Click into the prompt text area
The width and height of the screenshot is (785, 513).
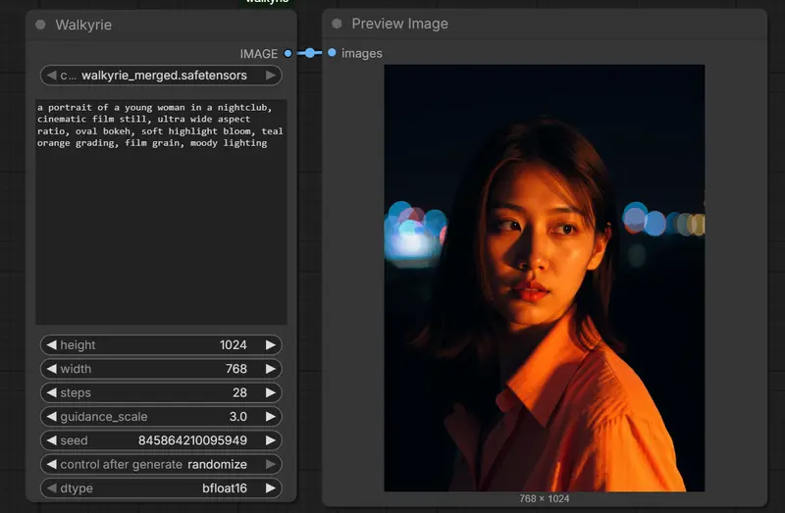click(x=161, y=212)
